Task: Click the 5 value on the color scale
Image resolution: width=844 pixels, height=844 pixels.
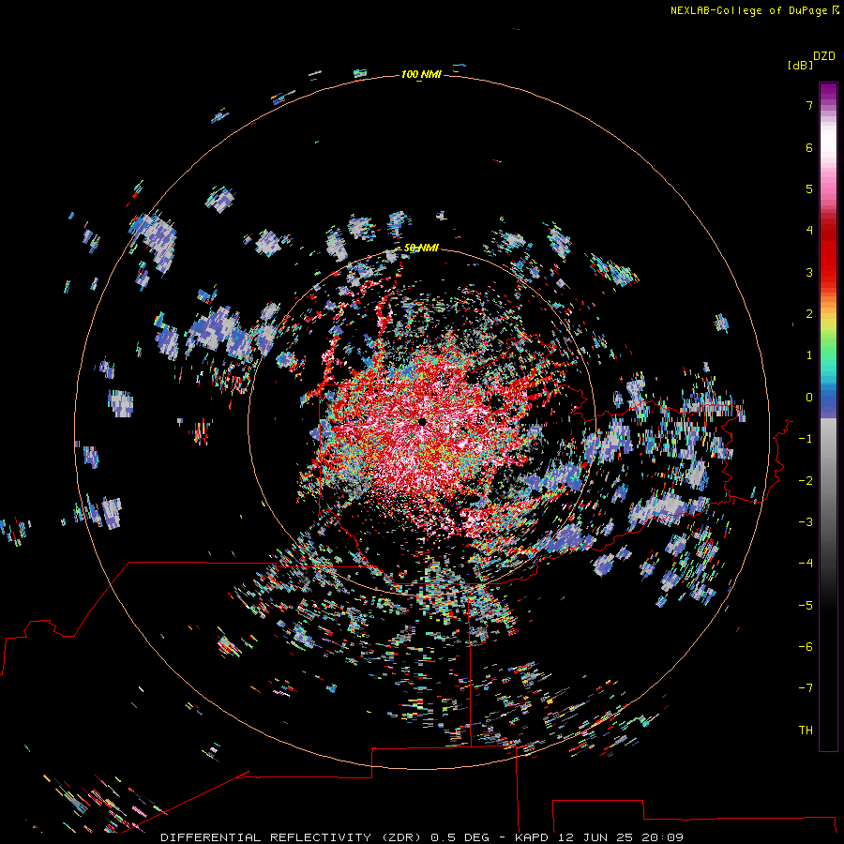Action: coord(809,188)
